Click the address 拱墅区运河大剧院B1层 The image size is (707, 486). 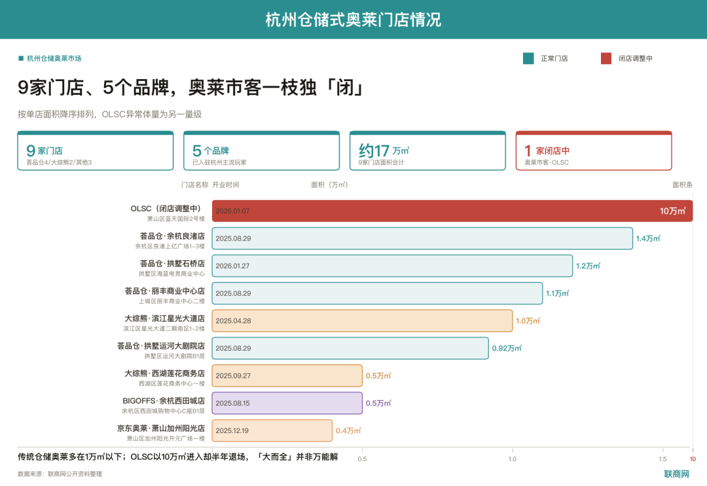[175, 356]
